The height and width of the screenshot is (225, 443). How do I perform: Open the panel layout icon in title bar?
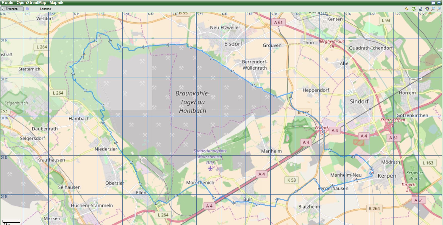433,3
